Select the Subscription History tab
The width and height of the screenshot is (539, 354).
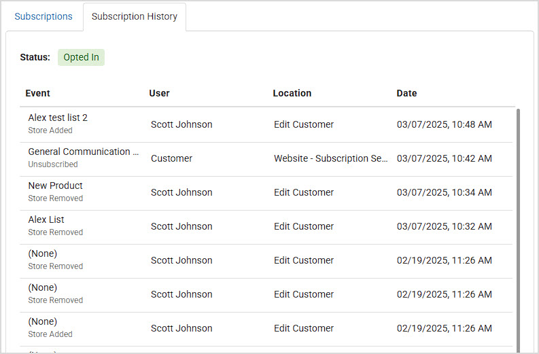(134, 16)
